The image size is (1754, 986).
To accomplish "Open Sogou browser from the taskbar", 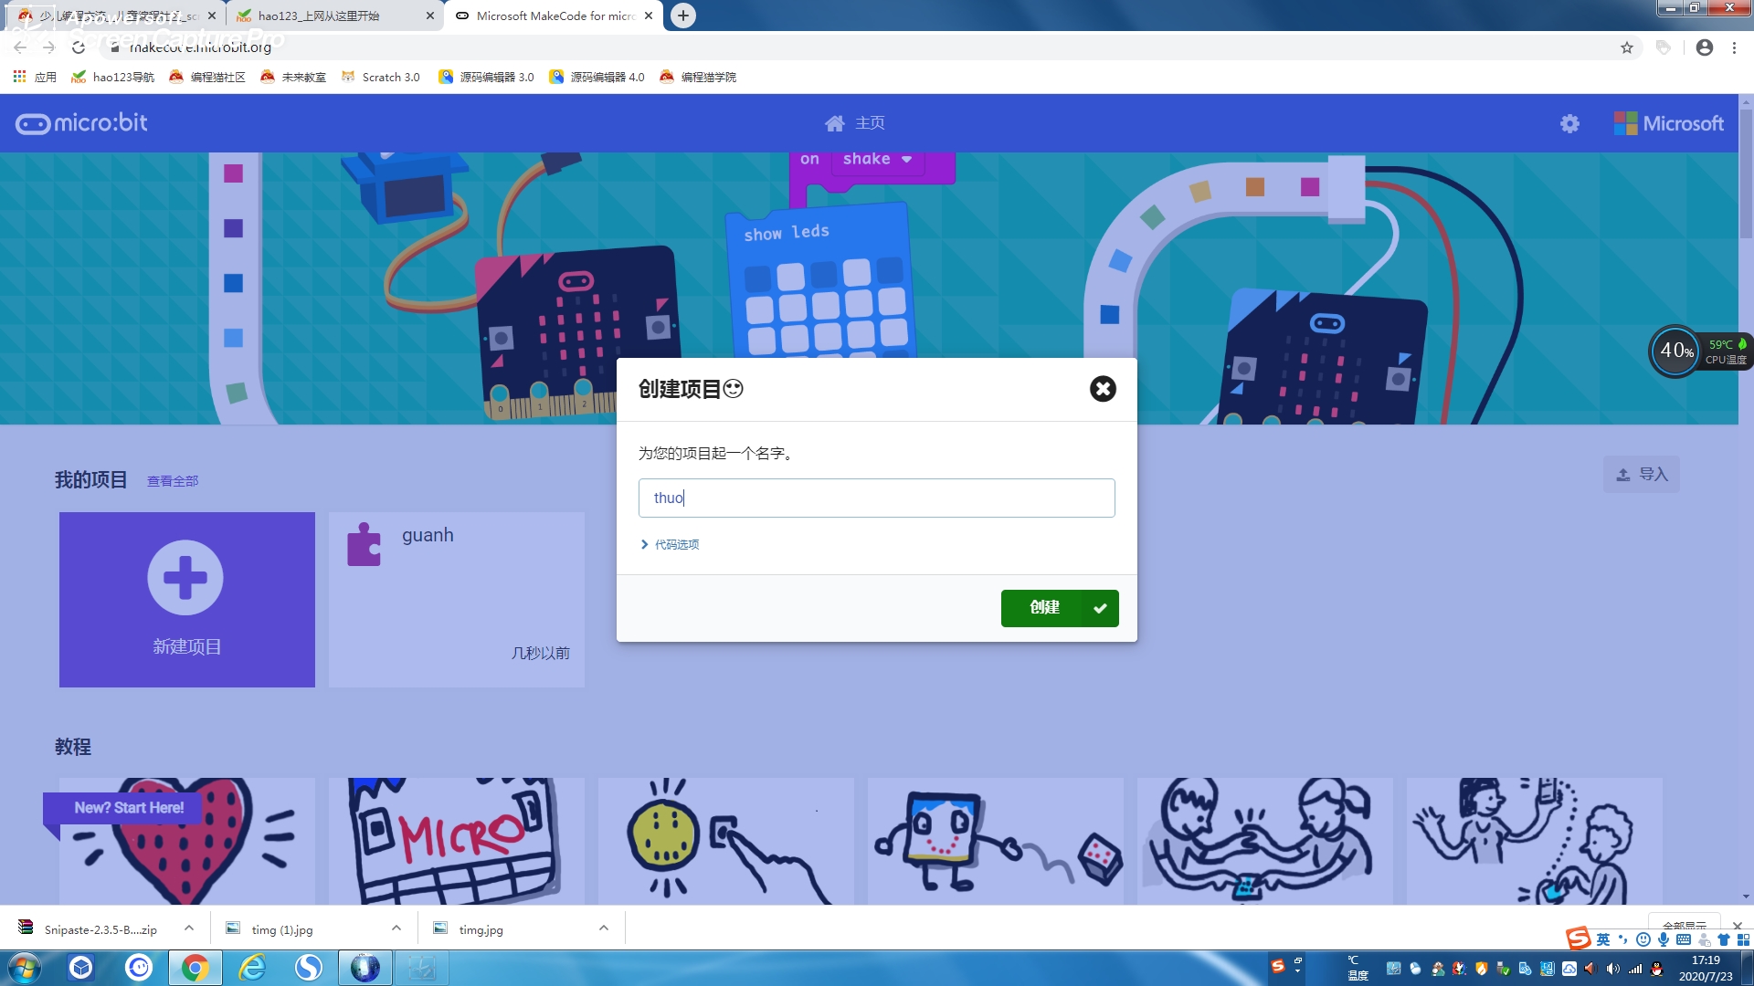I will (x=309, y=968).
